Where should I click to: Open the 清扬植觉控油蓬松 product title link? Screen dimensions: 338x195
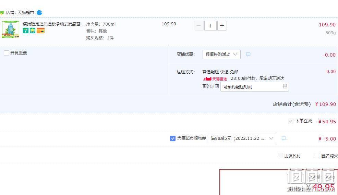pyautogui.click(x=53, y=24)
